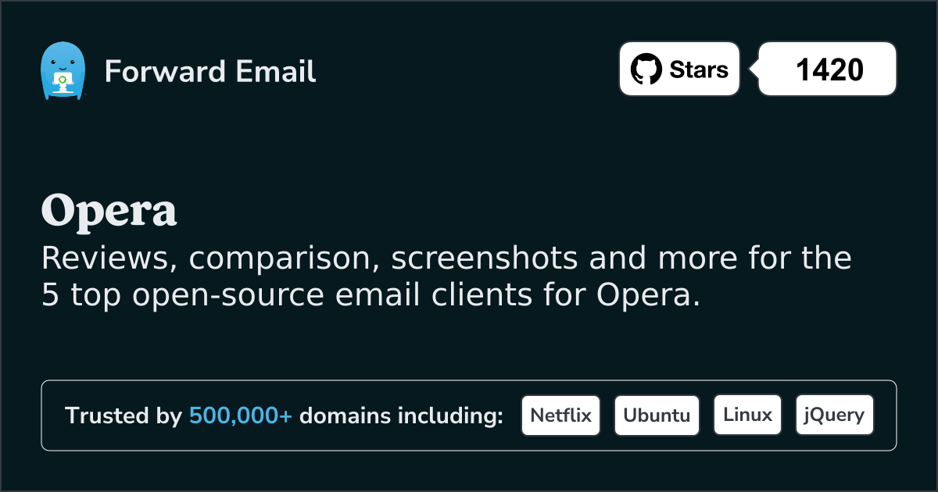The height and width of the screenshot is (492, 938).
Task: Select the Ubuntu badge
Action: tap(657, 415)
